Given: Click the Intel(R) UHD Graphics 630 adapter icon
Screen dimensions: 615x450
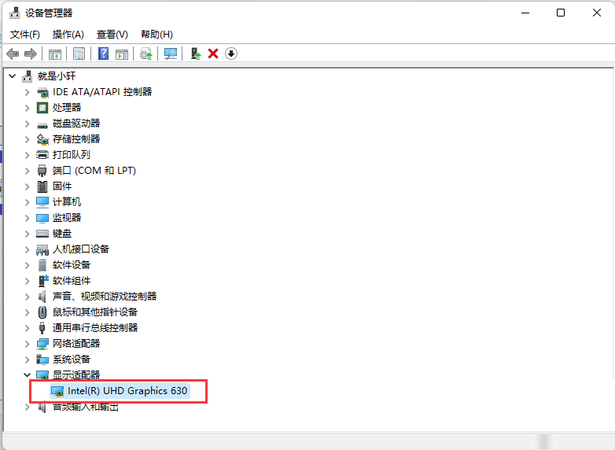Looking at the screenshot, I should click(x=57, y=392).
